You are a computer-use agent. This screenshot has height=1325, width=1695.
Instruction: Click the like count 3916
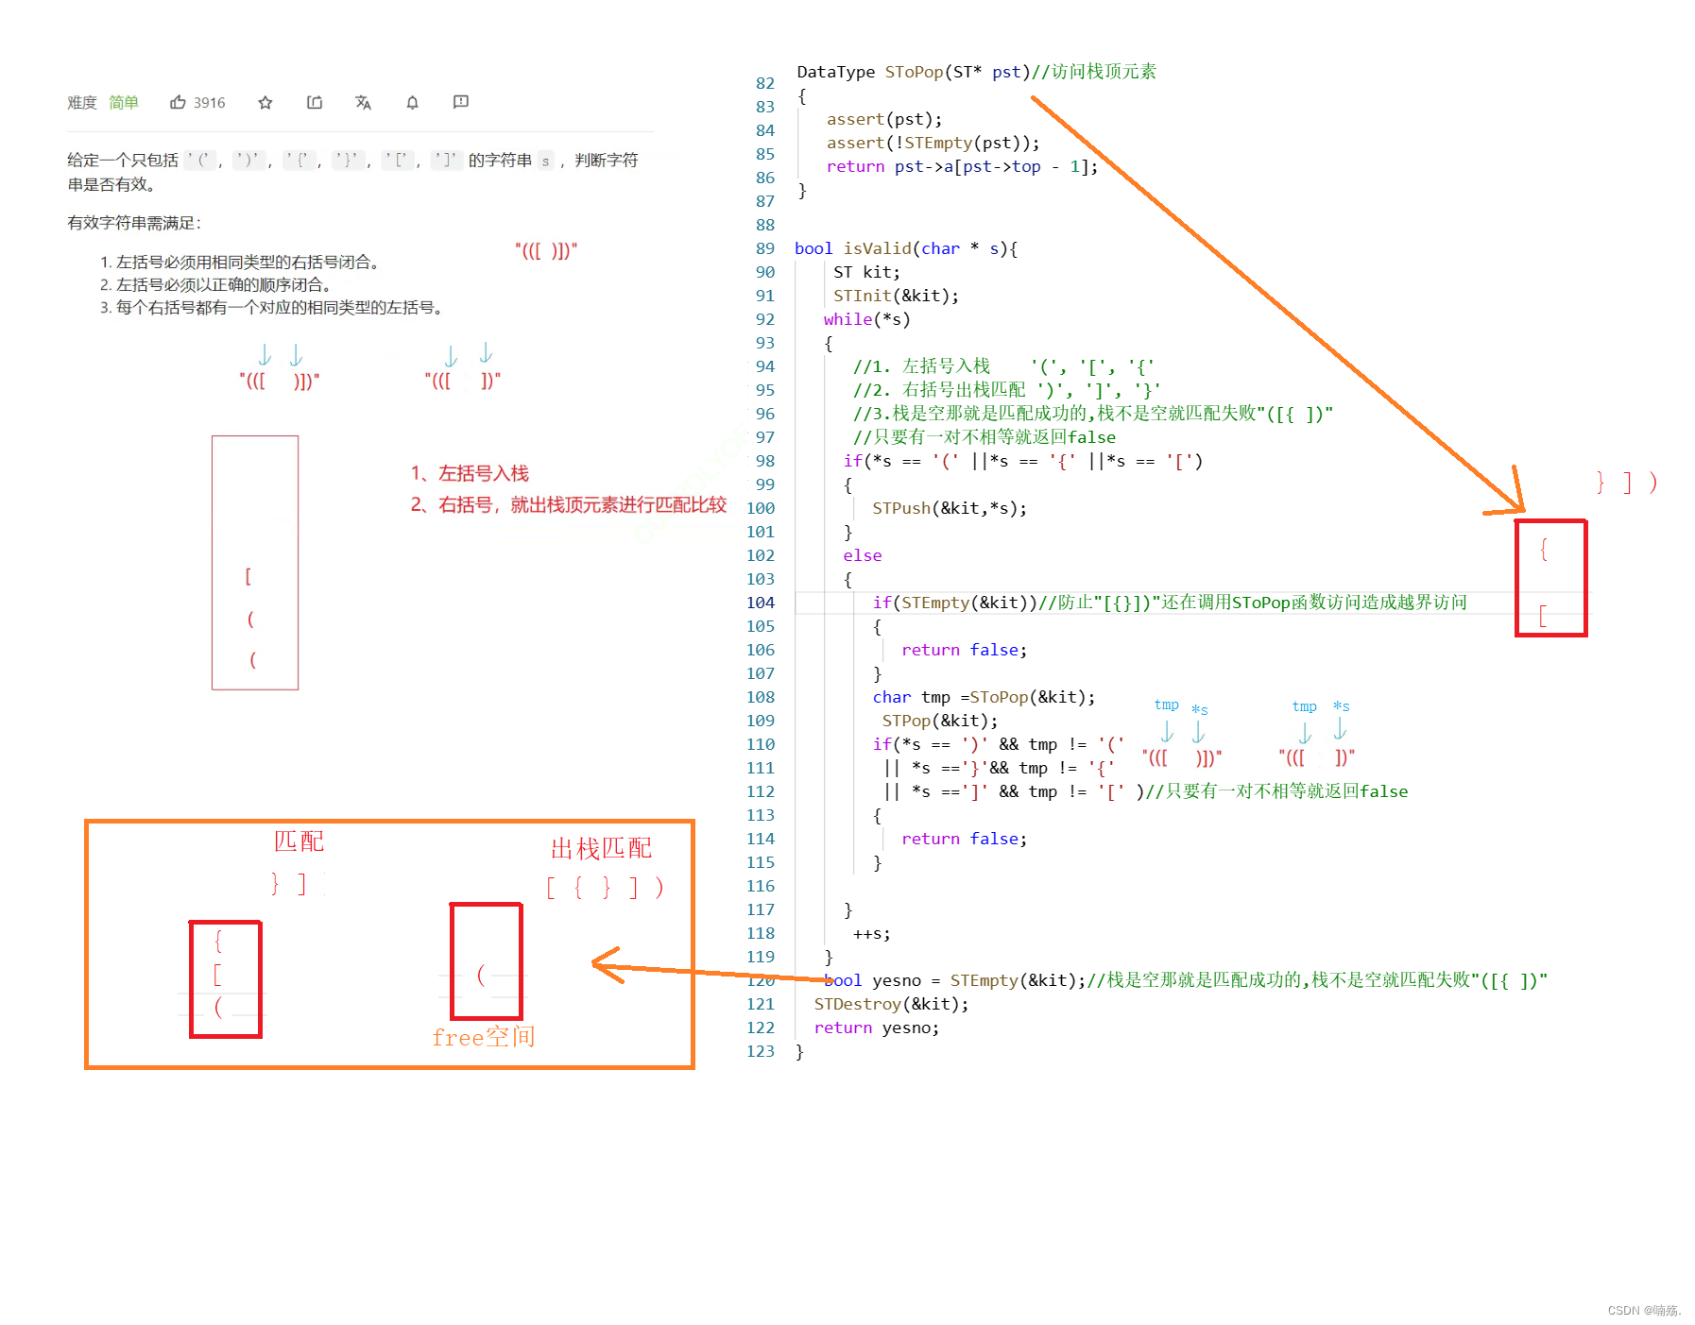click(x=210, y=102)
